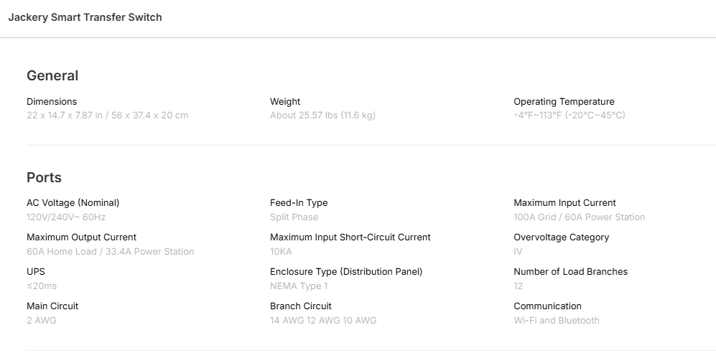
Task: Select the Ports section heading
Action: point(44,177)
